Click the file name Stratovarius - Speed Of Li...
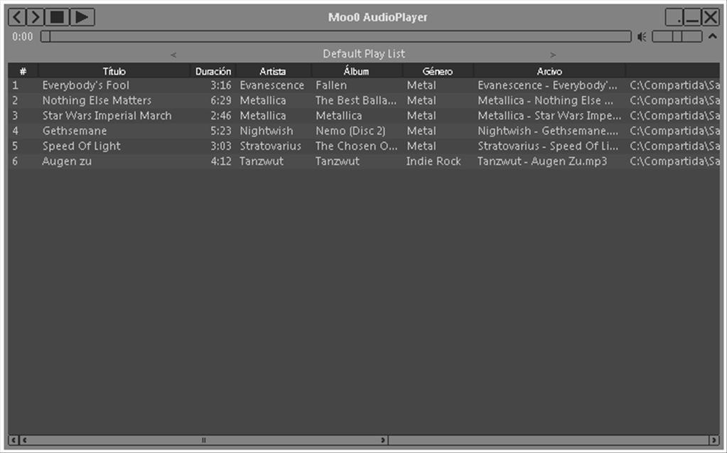 coord(548,146)
